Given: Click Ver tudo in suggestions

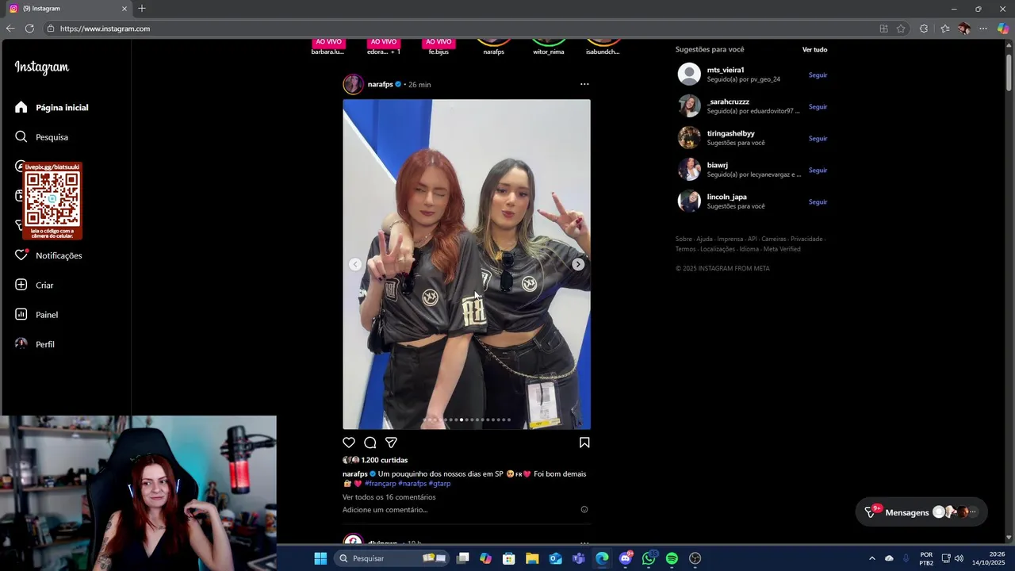Looking at the screenshot, I should pyautogui.click(x=814, y=49).
